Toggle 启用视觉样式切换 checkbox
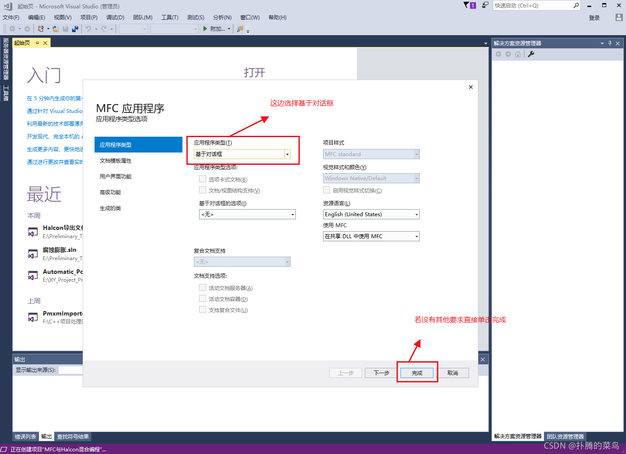 coord(327,190)
